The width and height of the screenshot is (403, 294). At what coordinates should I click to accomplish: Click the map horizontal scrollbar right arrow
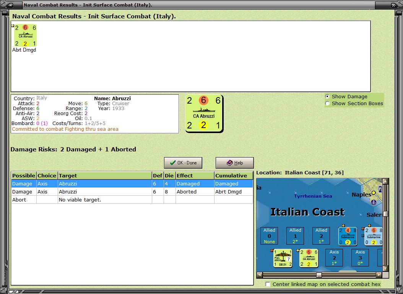[379, 275]
